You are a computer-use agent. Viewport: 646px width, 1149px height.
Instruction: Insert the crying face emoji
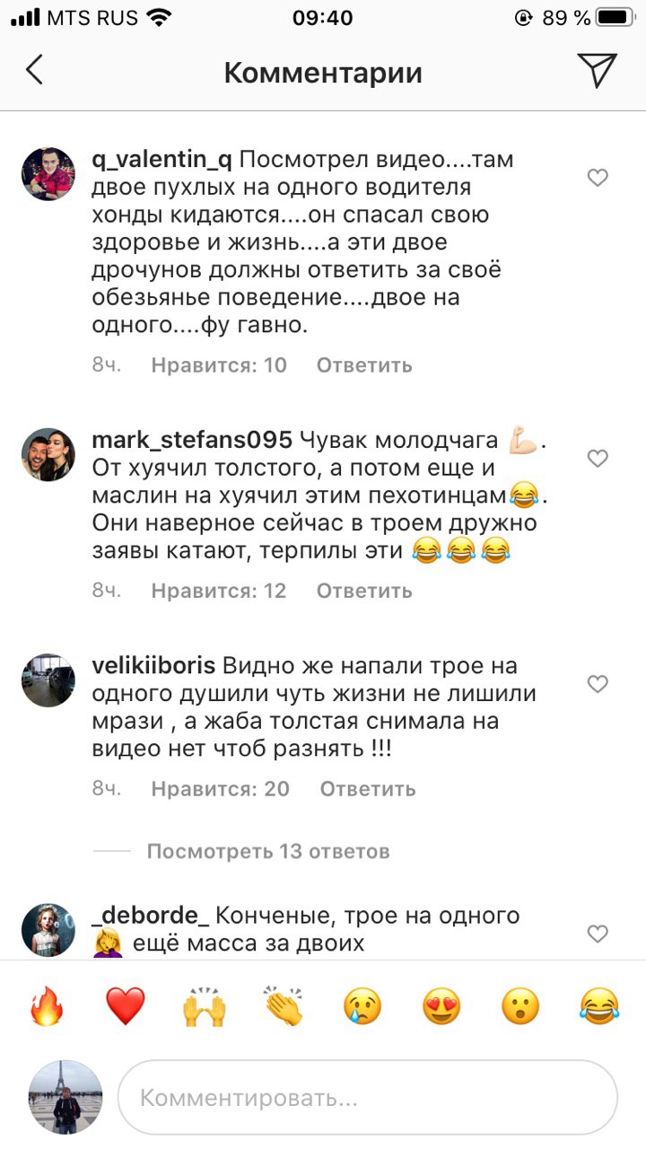(362, 1006)
